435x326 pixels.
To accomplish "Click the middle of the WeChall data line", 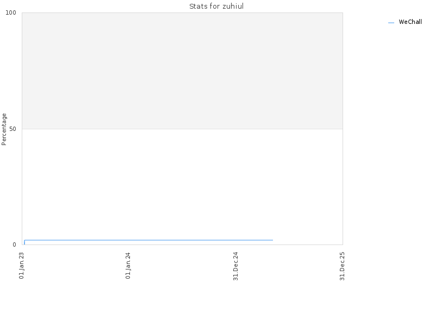I will pyautogui.click(x=148, y=240).
